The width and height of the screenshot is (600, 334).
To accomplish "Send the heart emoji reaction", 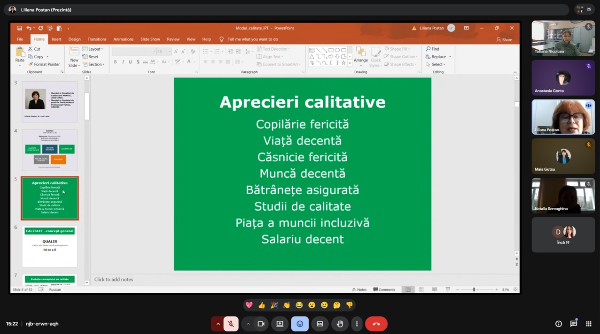I will pos(249,305).
